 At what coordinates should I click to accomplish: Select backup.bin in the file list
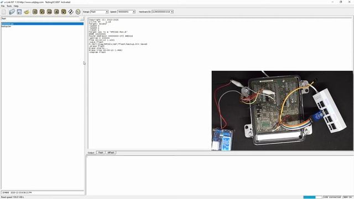(6, 27)
